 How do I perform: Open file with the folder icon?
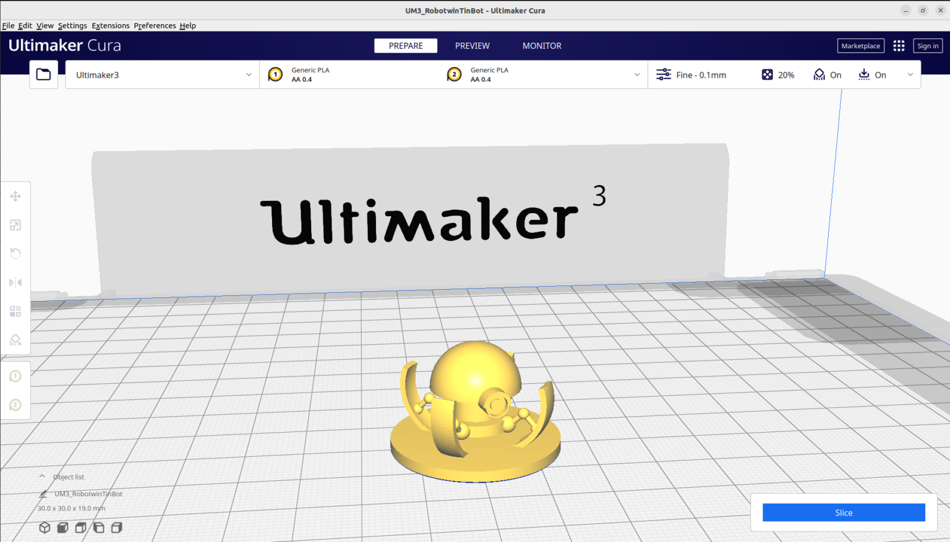43,75
